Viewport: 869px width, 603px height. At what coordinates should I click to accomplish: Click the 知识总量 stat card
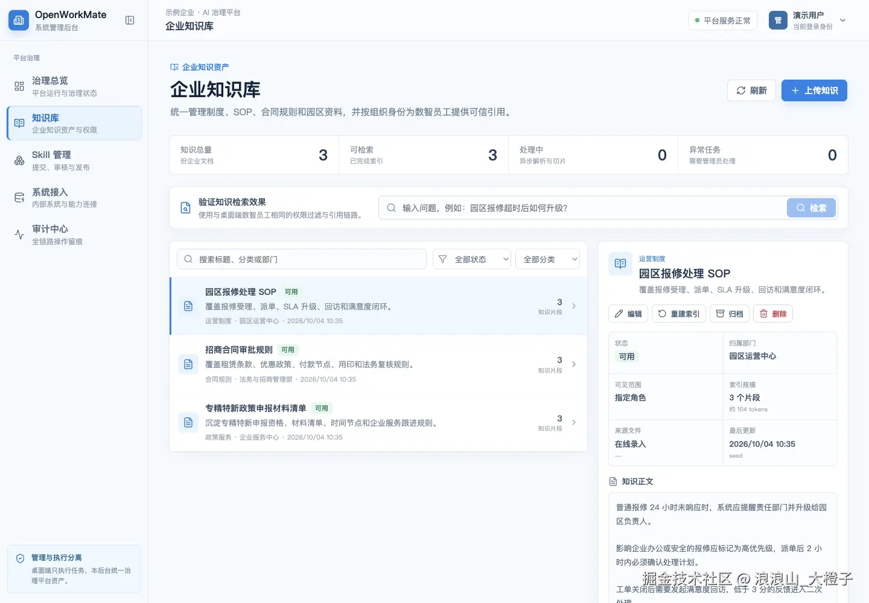(x=254, y=155)
